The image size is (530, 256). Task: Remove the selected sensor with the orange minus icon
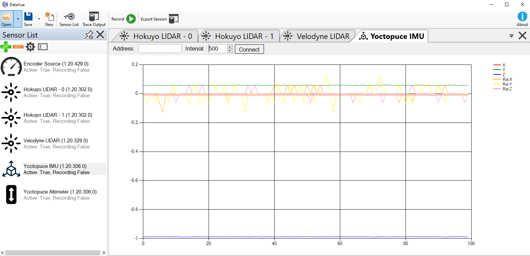click(18, 47)
